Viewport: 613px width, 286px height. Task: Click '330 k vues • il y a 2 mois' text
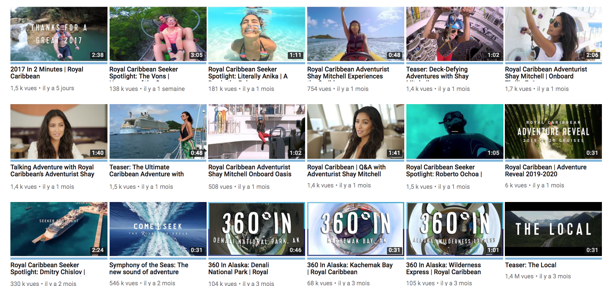tap(43, 283)
